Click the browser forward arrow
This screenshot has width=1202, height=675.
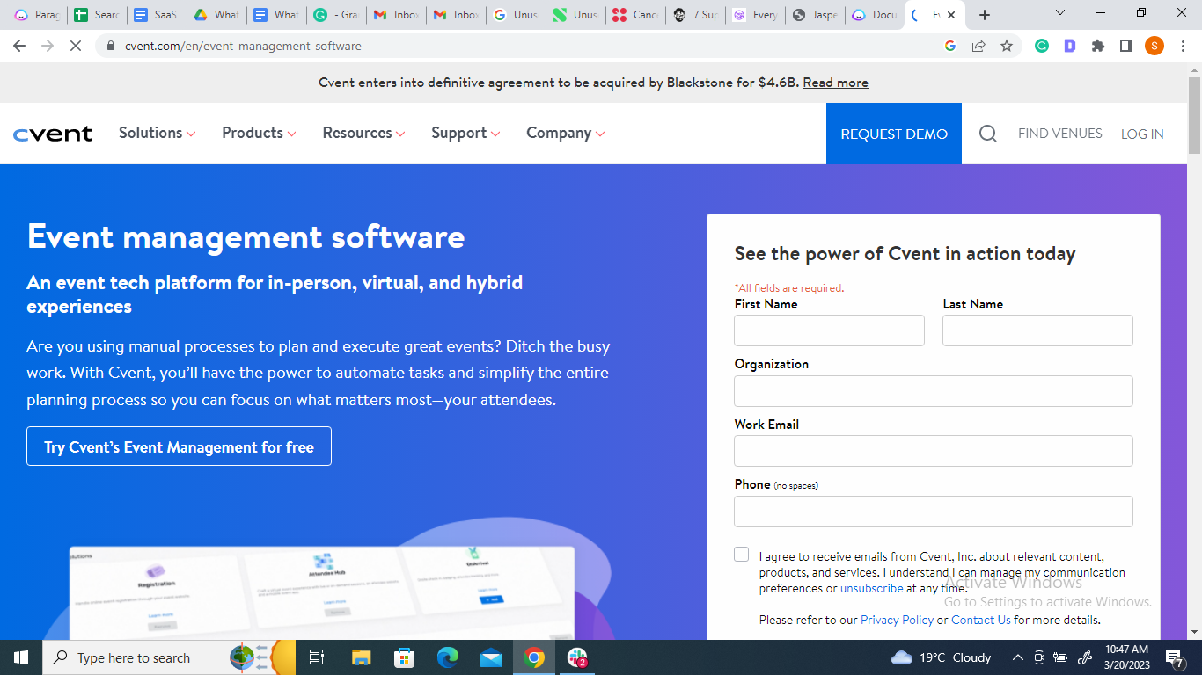(x=48, y=46)
